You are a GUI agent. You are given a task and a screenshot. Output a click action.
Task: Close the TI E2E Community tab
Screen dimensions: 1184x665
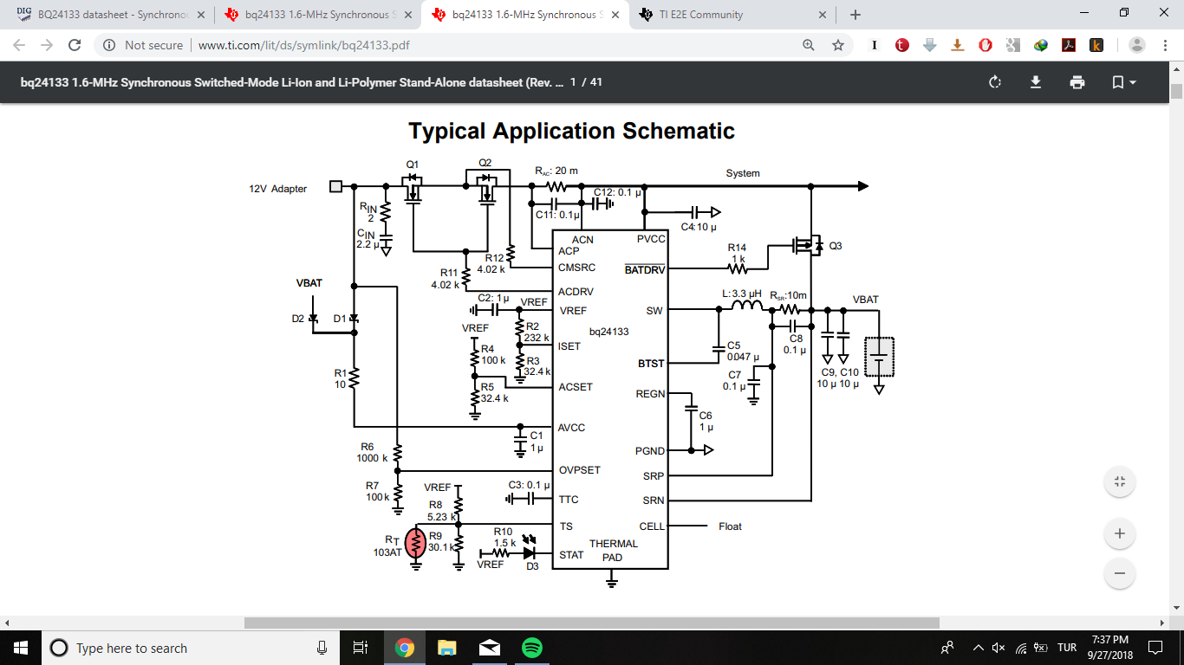(822, 15)
